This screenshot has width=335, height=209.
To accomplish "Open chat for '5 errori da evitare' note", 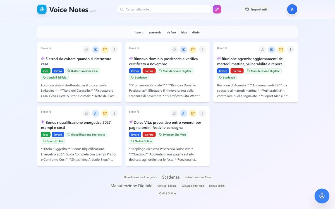I will 95,50.
